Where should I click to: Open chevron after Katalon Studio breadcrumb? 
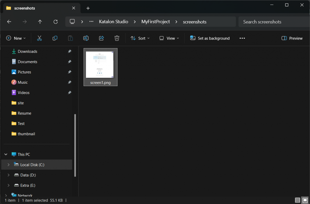click(x=135, y=22)
